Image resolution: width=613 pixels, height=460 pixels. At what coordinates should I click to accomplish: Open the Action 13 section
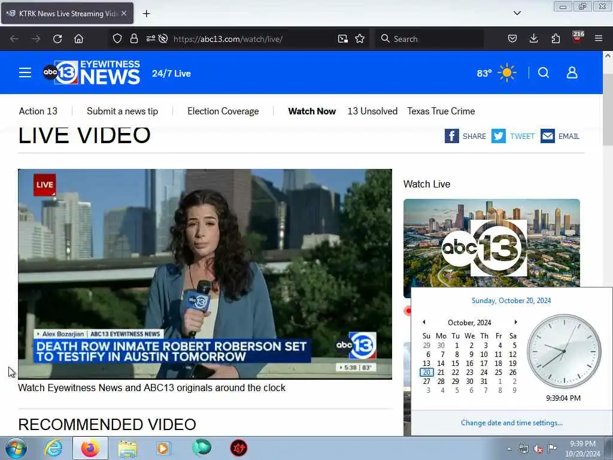tap(38, 111)
